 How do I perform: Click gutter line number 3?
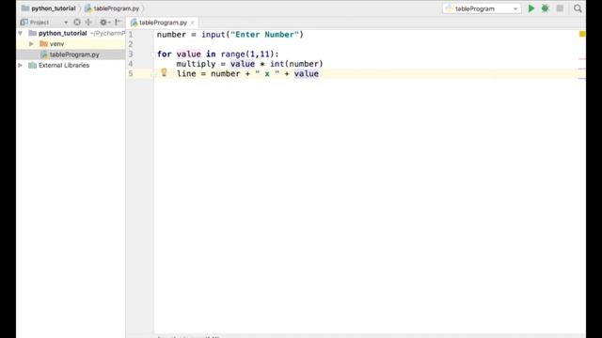pyautogui.click(x=131, y=54)
